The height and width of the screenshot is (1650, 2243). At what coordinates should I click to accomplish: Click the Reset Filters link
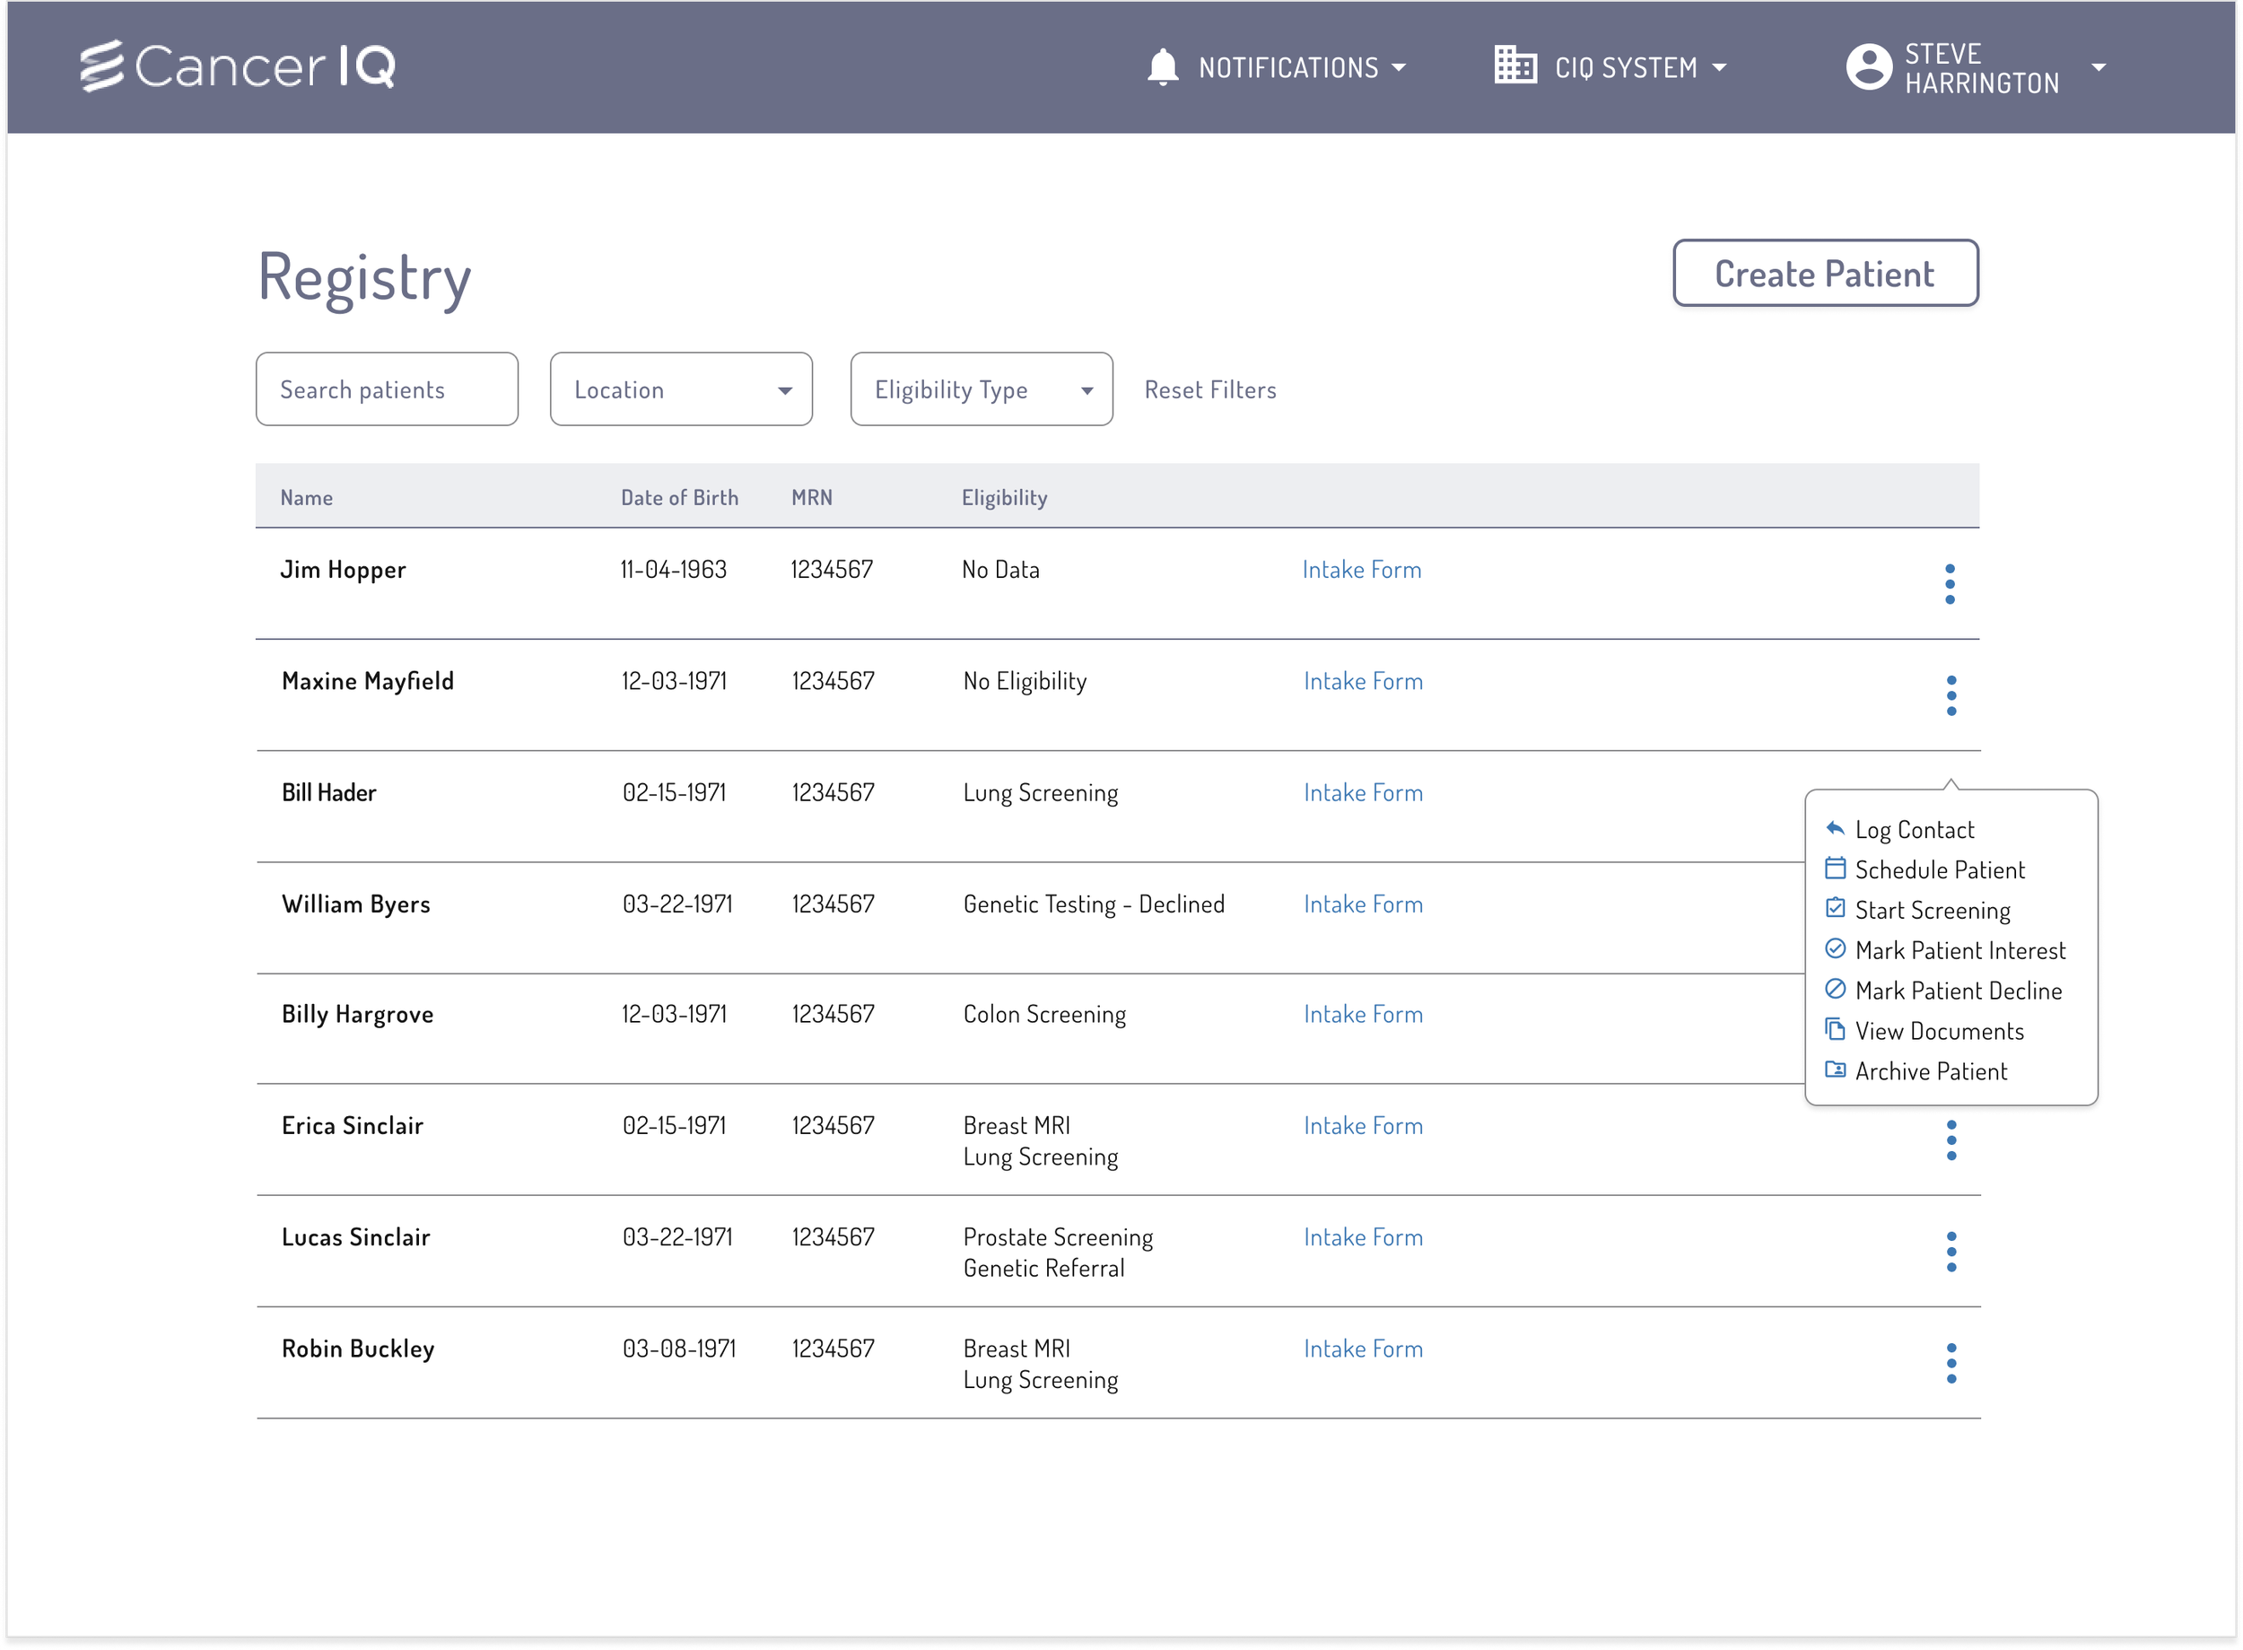[x=1209, y=389]
